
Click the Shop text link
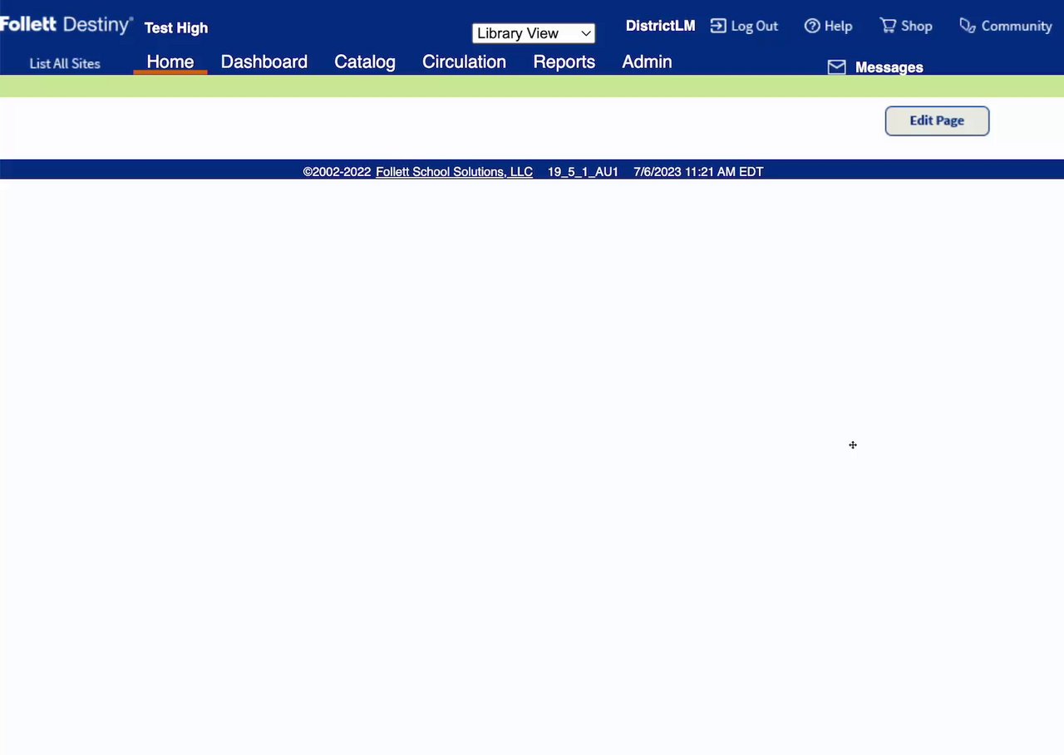pyautogui.click(x=917, y=26)
